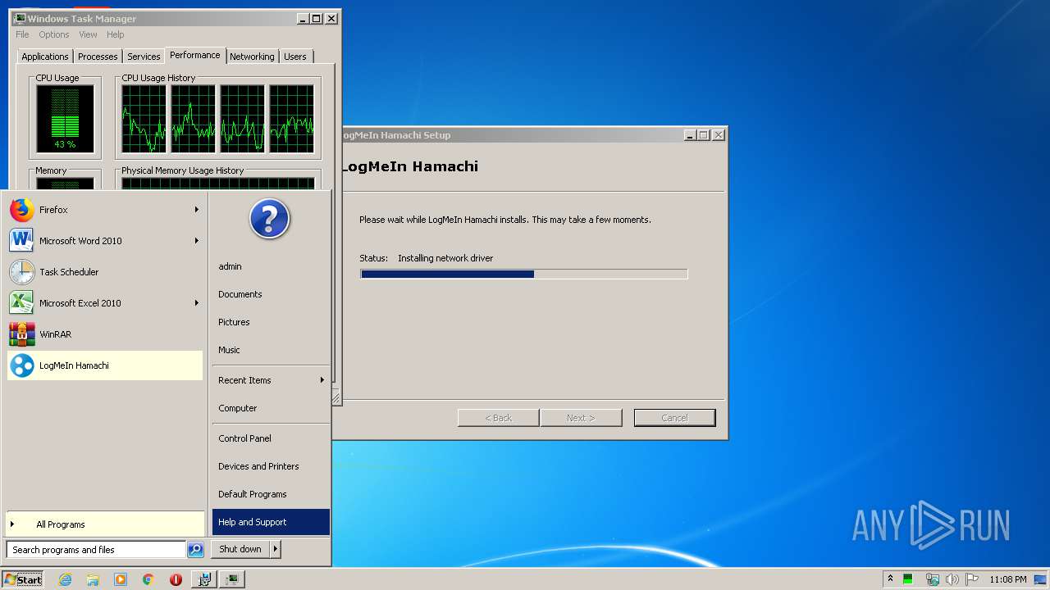Click the Hamachi installation progress bar
The height and width of the screenshot is (590, 1050).
click(x=523, y=275)
